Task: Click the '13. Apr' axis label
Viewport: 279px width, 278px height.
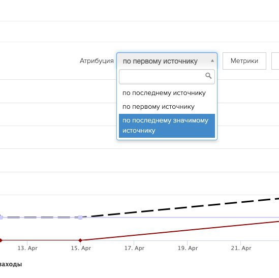Action: click(x=27, y=248)
